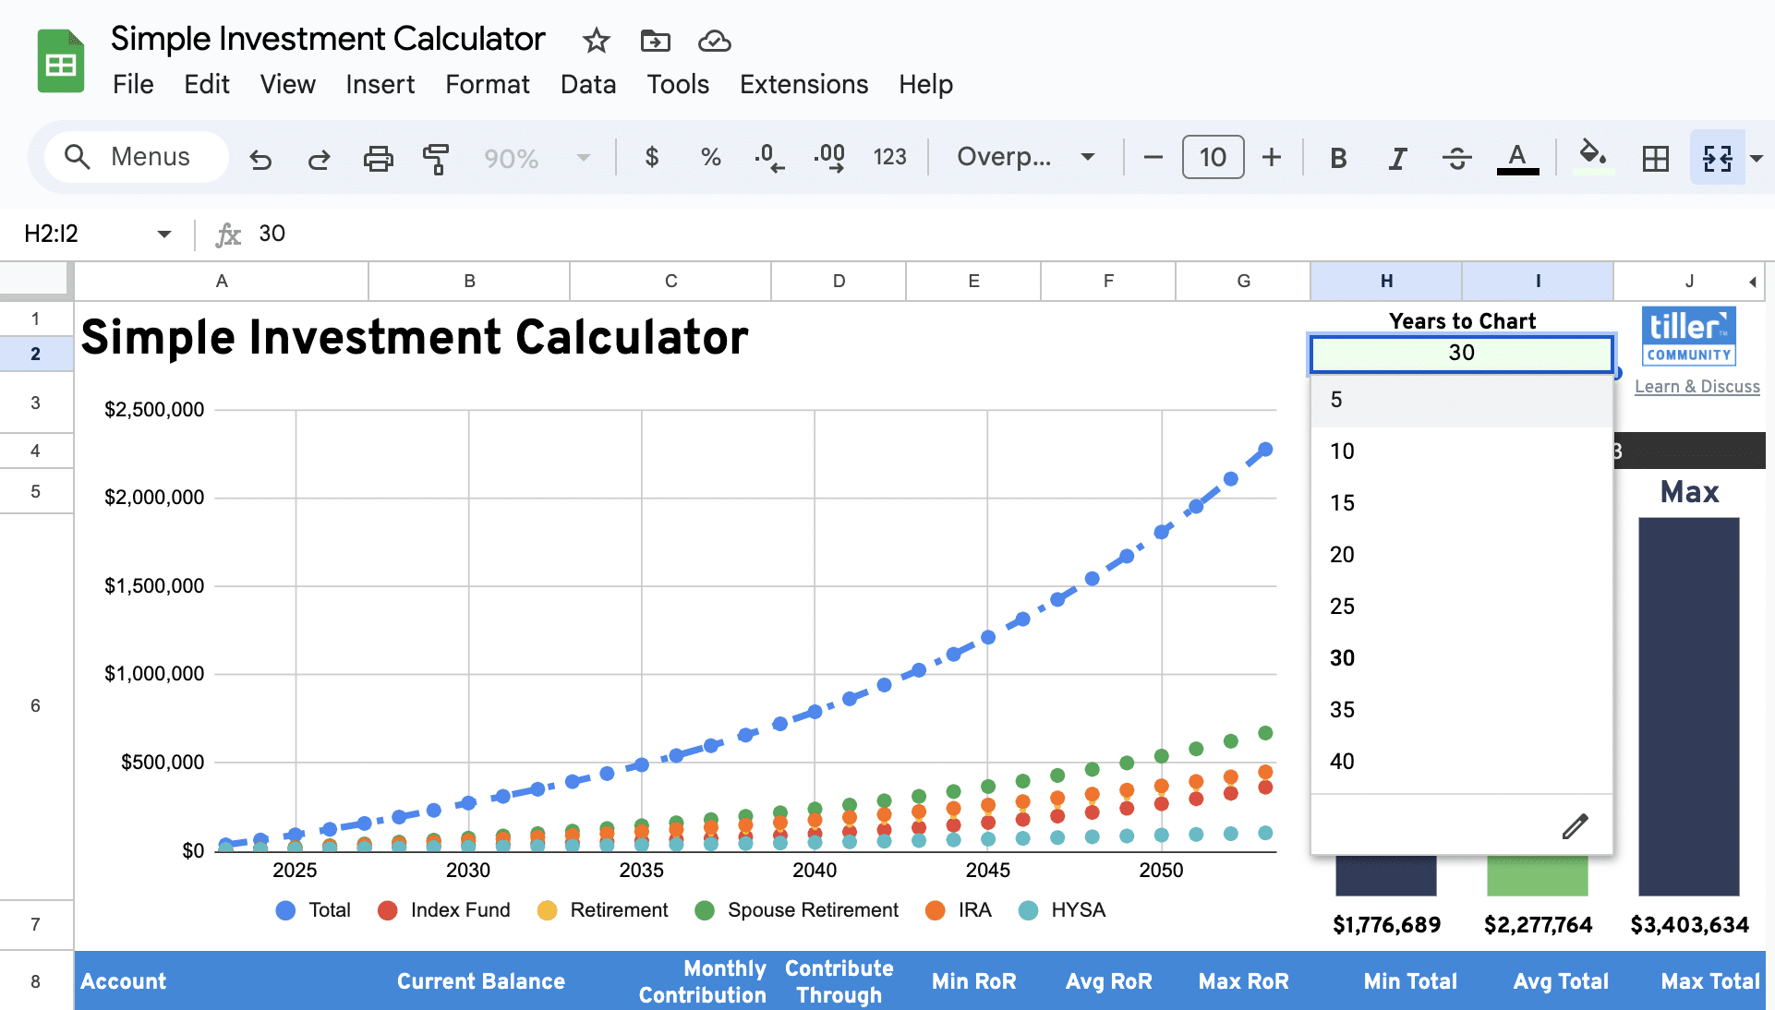Open the fill color picker
Image resolution: width=1775 pixels, height=1010 pixels.
tap(1592, 157)
